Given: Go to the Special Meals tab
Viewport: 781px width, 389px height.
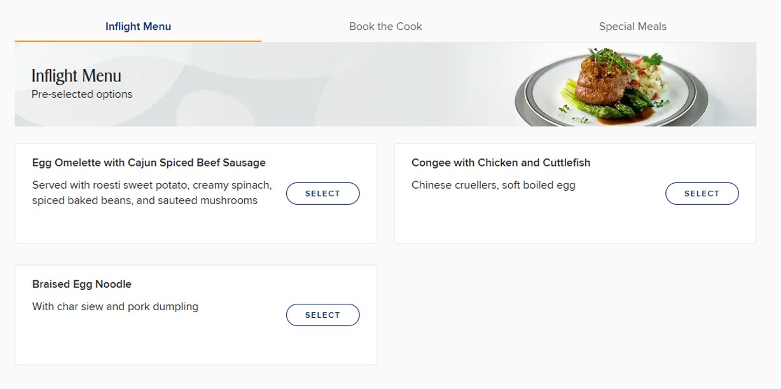Looking at the screenshot, I should pos(632,27).
